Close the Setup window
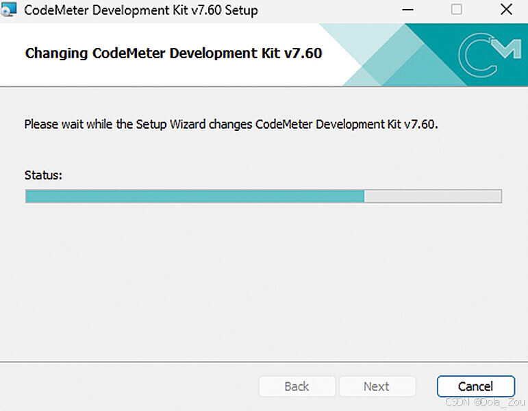This screenshot has width=528, height=411. (506, 10)
